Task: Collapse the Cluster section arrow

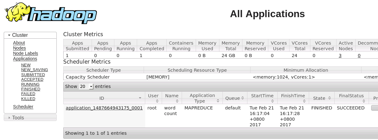Action: click(x=9, y=35)
